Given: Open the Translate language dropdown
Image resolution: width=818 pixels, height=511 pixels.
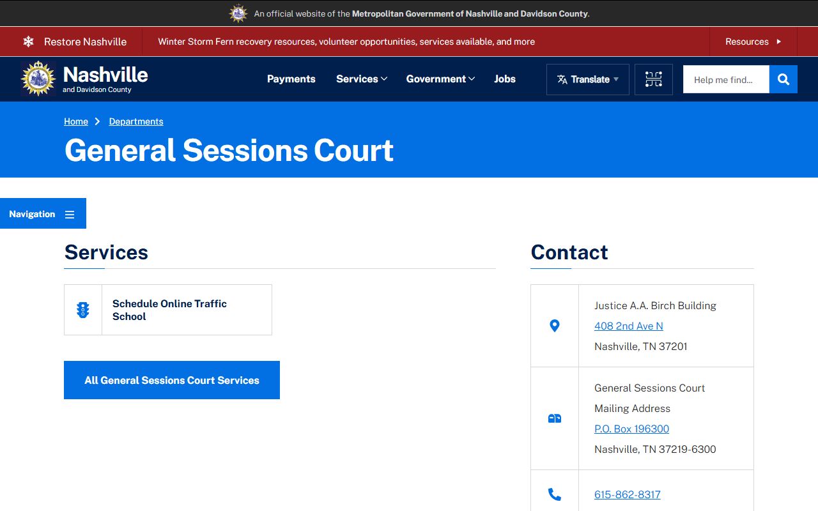Looking at the screenshot, I should 588,79.
